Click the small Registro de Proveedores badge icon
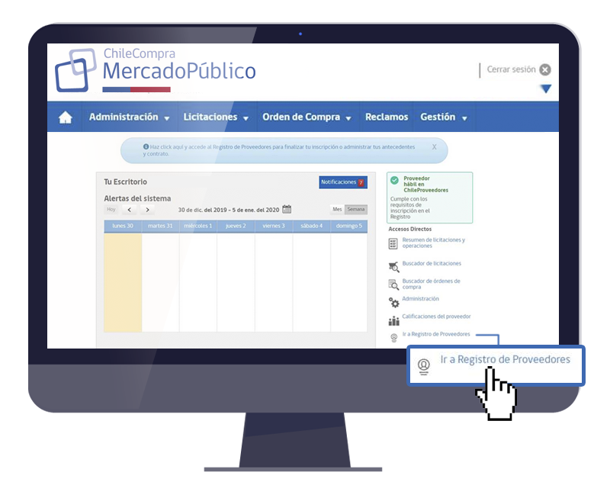Screen dimensions: 610x498 pyautogui.click(x=393, y=338)
